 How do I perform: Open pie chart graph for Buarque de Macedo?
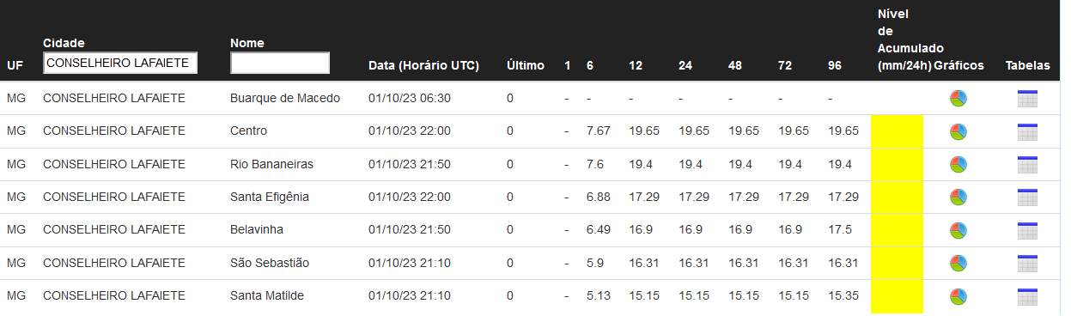click(958, 99)
